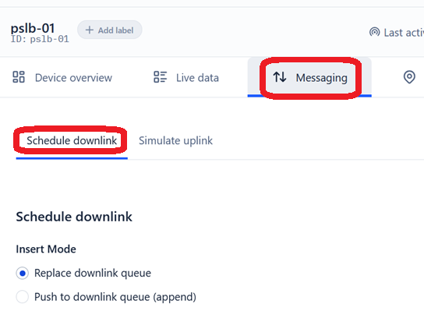Click the Schedule downlink section heading
The height and width of the screenshot is (311, 424).
pyautogui.click(x=74, y=217)
